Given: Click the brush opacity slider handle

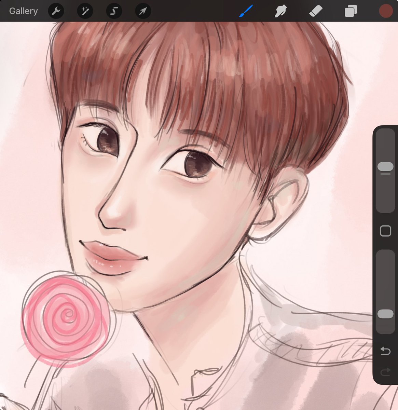Looking at the screenshot, I should tap(385, 314).
